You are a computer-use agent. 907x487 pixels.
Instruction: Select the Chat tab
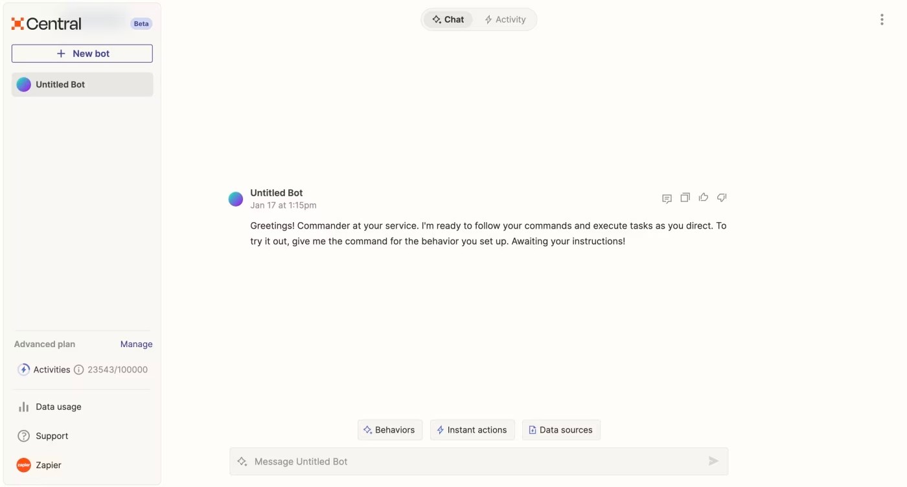pos(448,19)
